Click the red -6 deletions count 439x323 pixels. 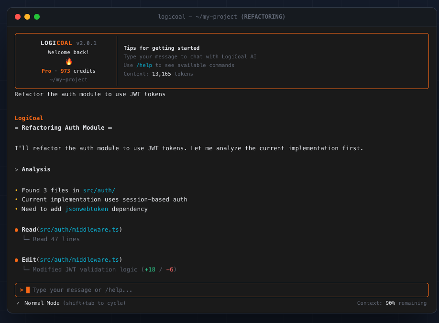click(x=170, y=270)
